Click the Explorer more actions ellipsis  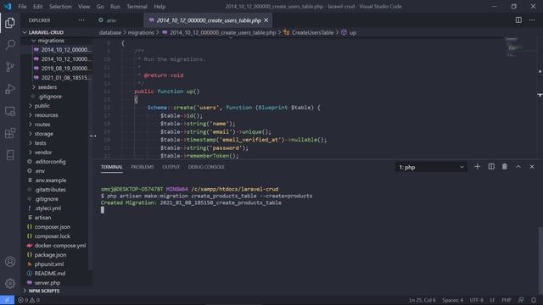click(81, 20)
